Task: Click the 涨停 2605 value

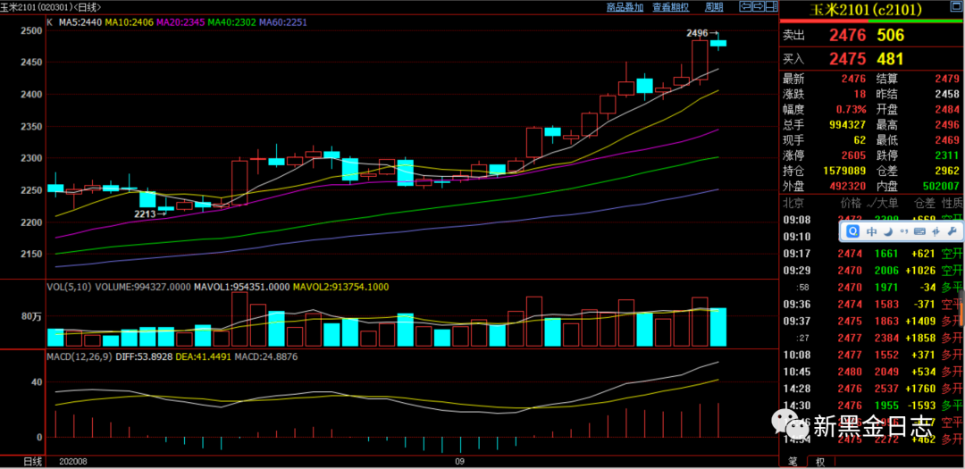Action: pos(852,157)
